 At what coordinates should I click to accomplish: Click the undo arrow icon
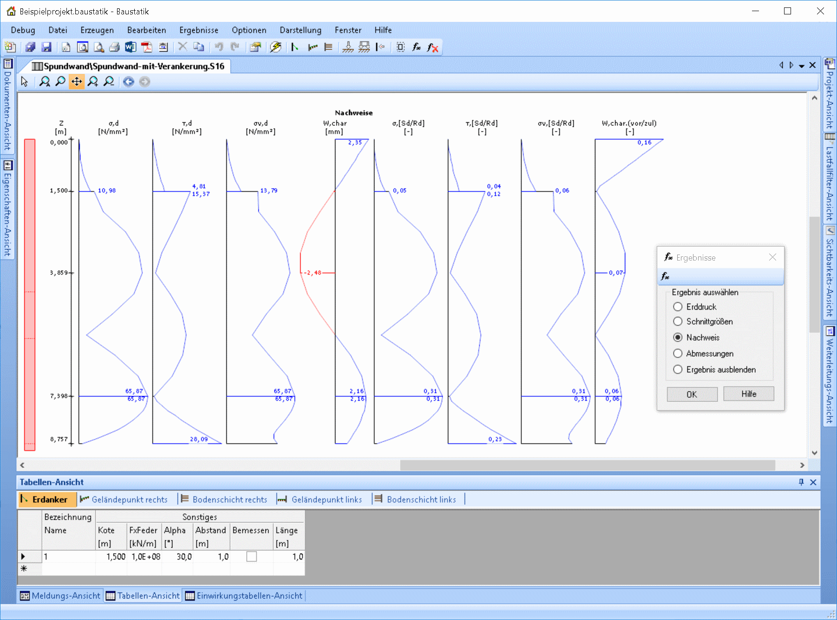[x=219, y=46]
